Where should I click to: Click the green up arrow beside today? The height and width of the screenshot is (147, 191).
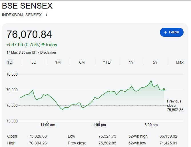[43, 45]
